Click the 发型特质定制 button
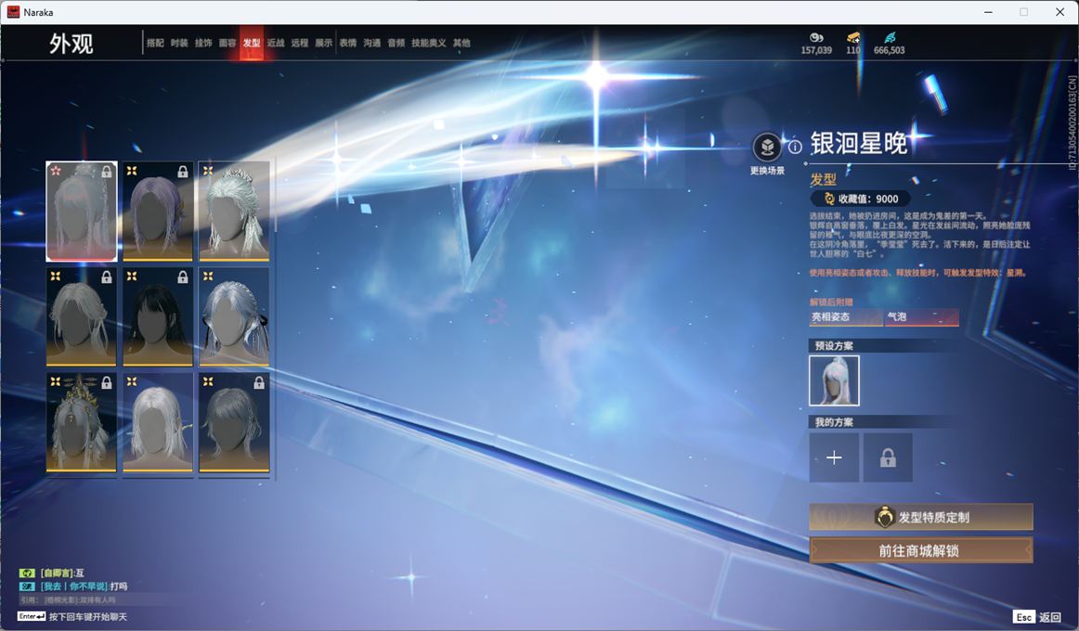Viewport: 1079px width, 631px height. (x=921, y=517)
